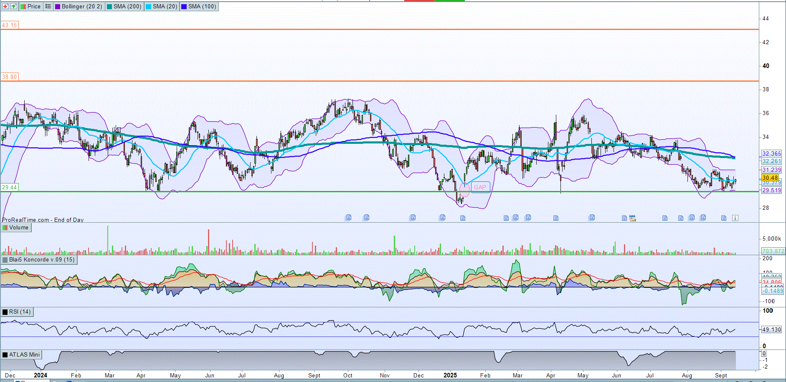This screenshot has height=382, width=786.
Task: Select the green 29.44 support level label
Action: 9,187
